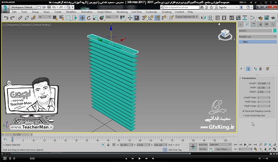Open the Modifiers menu
Screen dimensions: 278x162
tap(71, 12)
